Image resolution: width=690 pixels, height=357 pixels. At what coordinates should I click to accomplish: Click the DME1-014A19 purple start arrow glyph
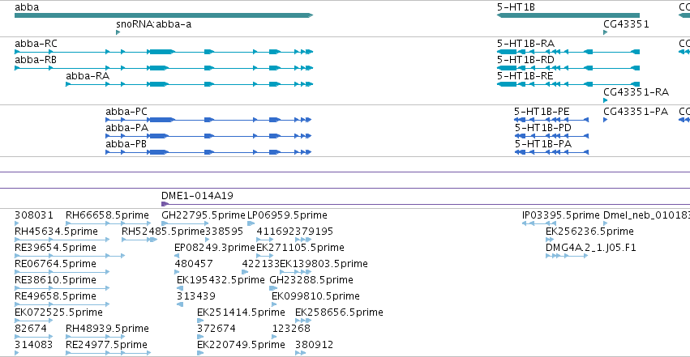(165, 204)
